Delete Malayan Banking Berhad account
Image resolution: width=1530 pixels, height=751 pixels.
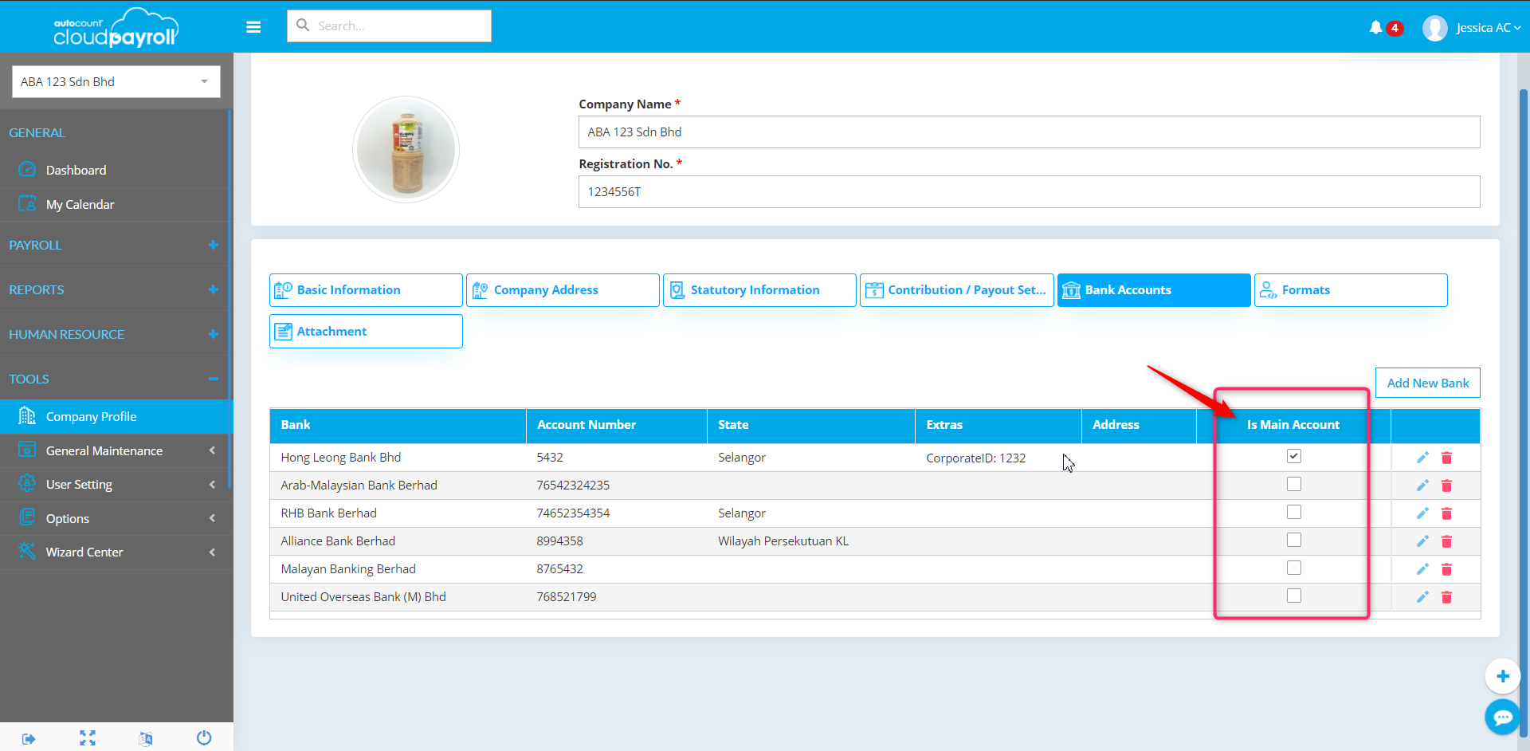click(1446, 569)
